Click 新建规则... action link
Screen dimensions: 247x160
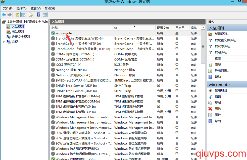coord(222,34)
